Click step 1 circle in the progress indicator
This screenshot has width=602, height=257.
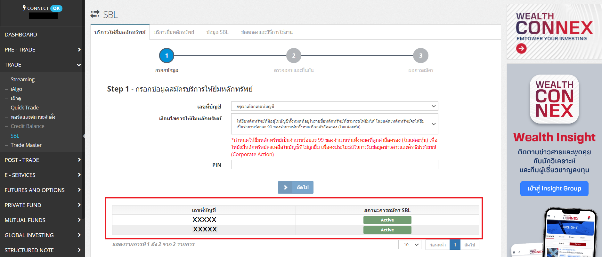[x=167, y=56]
